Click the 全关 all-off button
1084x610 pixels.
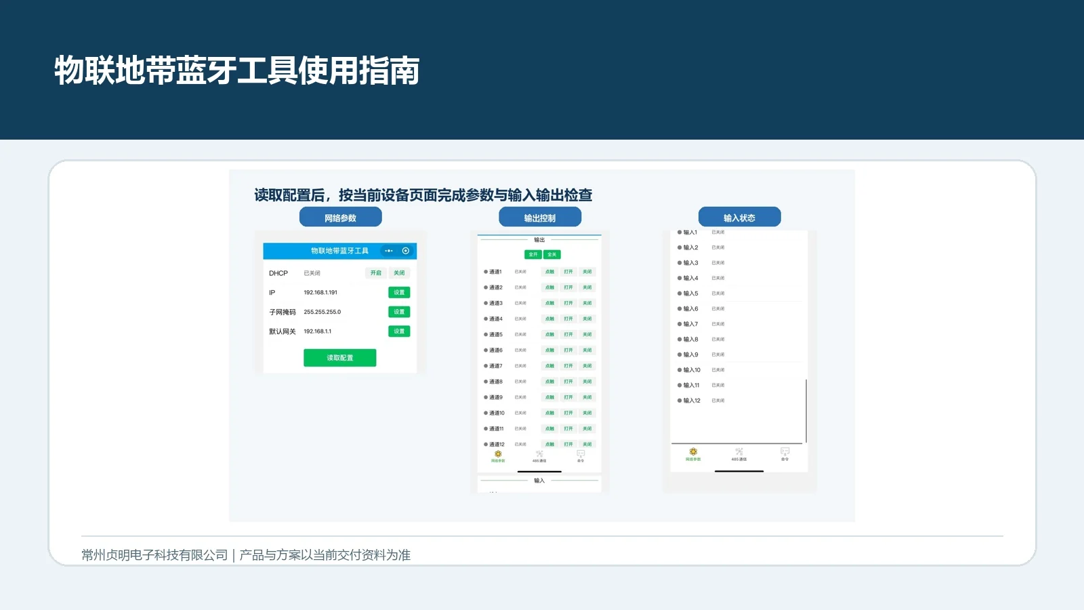click(552, 255)
